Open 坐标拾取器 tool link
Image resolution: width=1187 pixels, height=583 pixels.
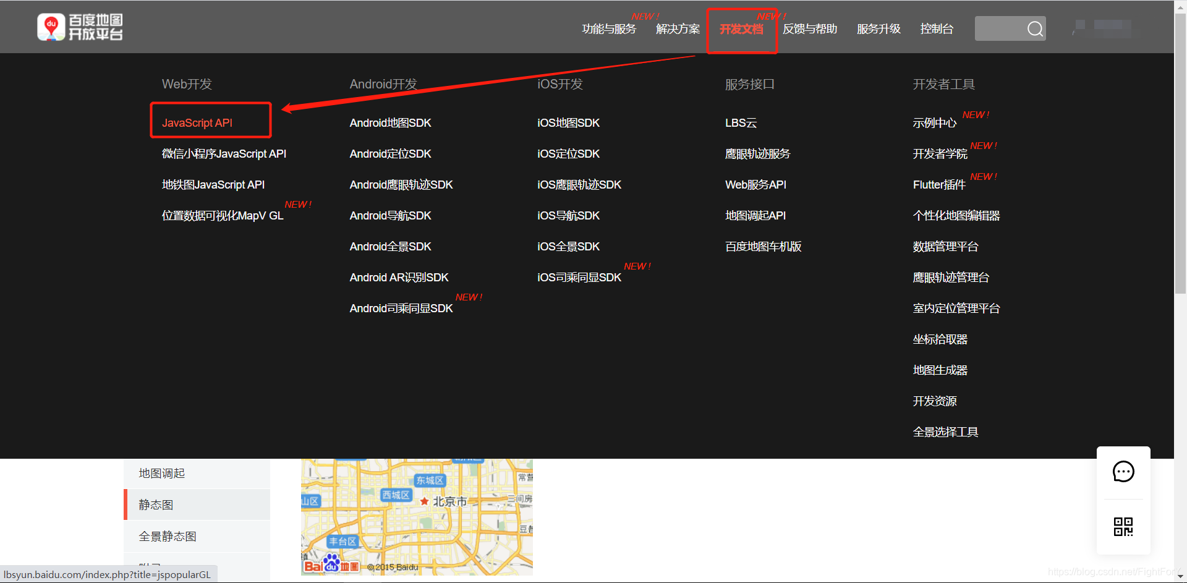[940, 339]
